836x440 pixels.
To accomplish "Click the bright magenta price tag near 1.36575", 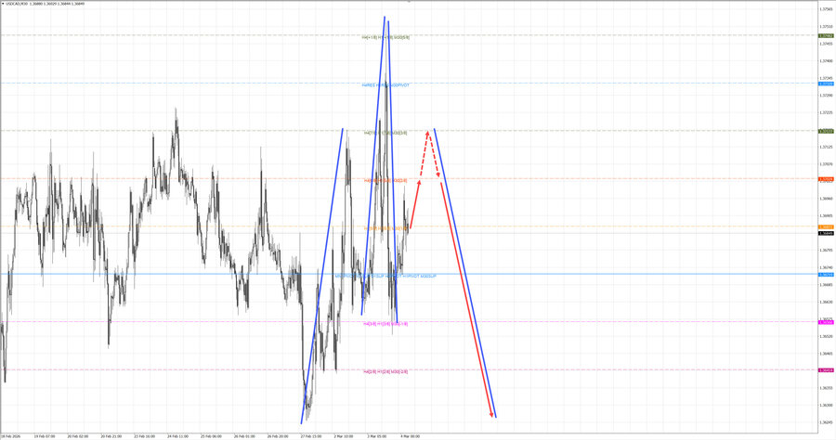I will (x=827, y=322).
